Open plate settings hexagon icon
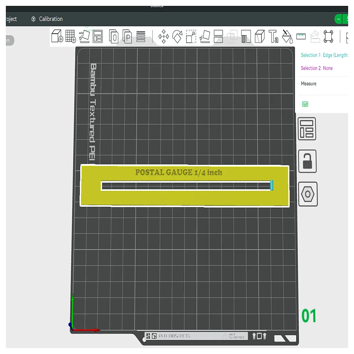The image size is (354, 354). point(308,194)
